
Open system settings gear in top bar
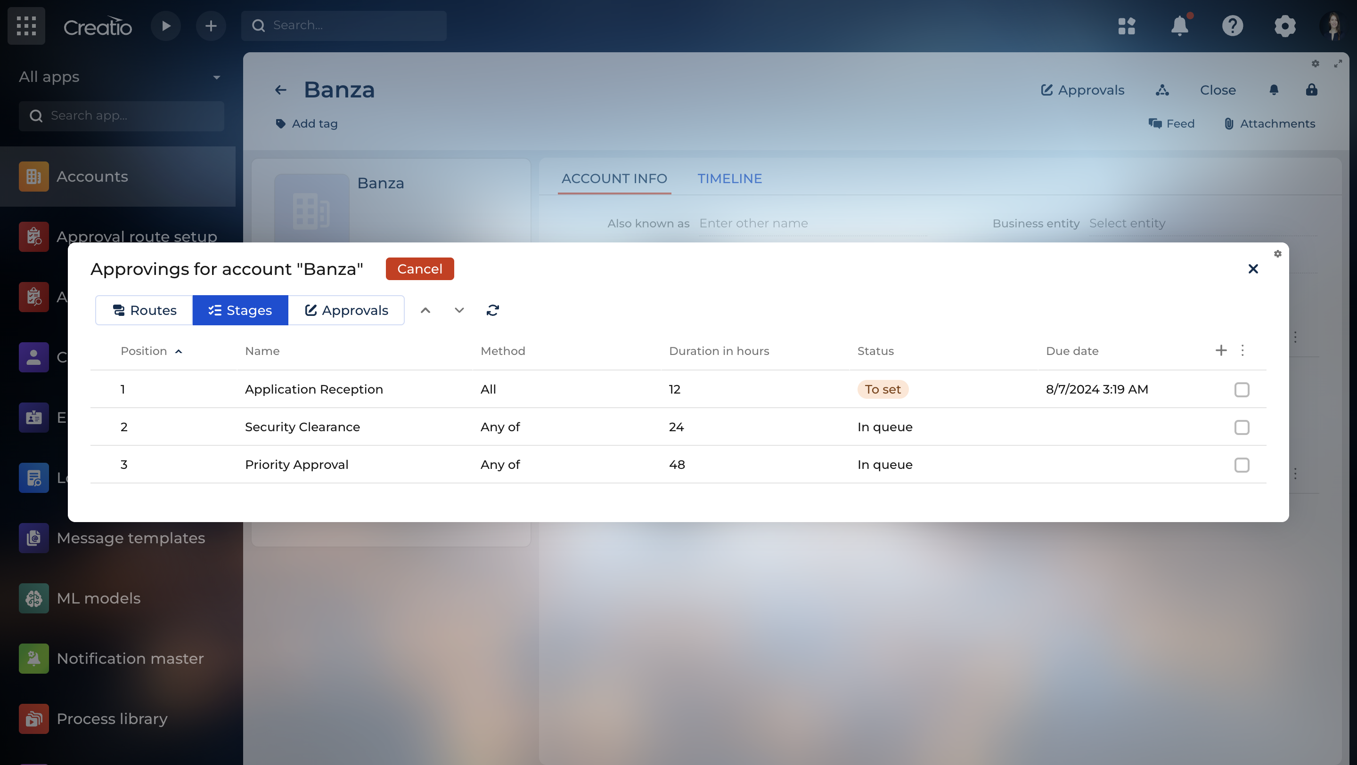coord(1285,26)
